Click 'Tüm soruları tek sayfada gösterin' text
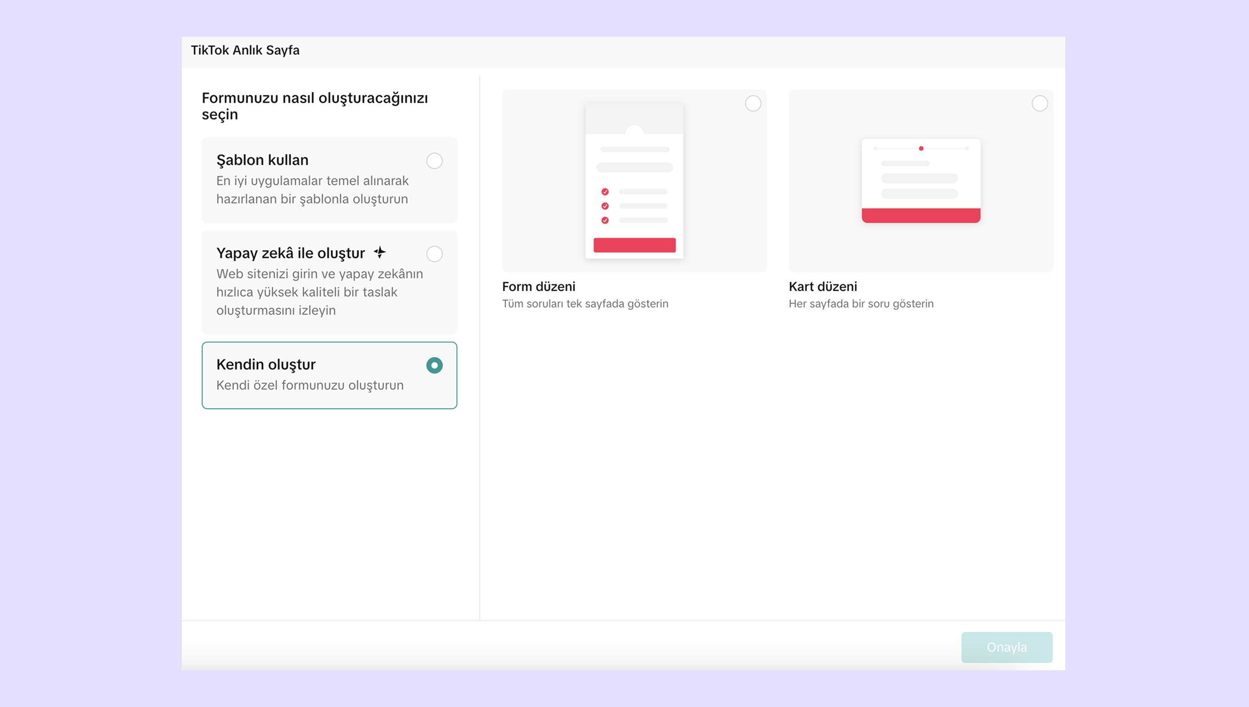 (x=585, y=303)
